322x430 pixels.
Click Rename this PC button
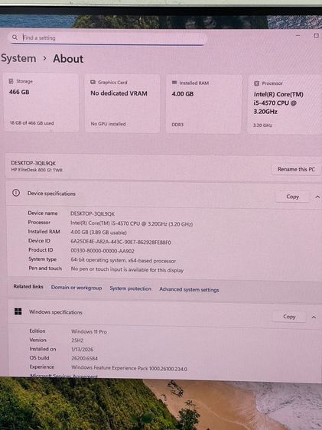(296, 169)
